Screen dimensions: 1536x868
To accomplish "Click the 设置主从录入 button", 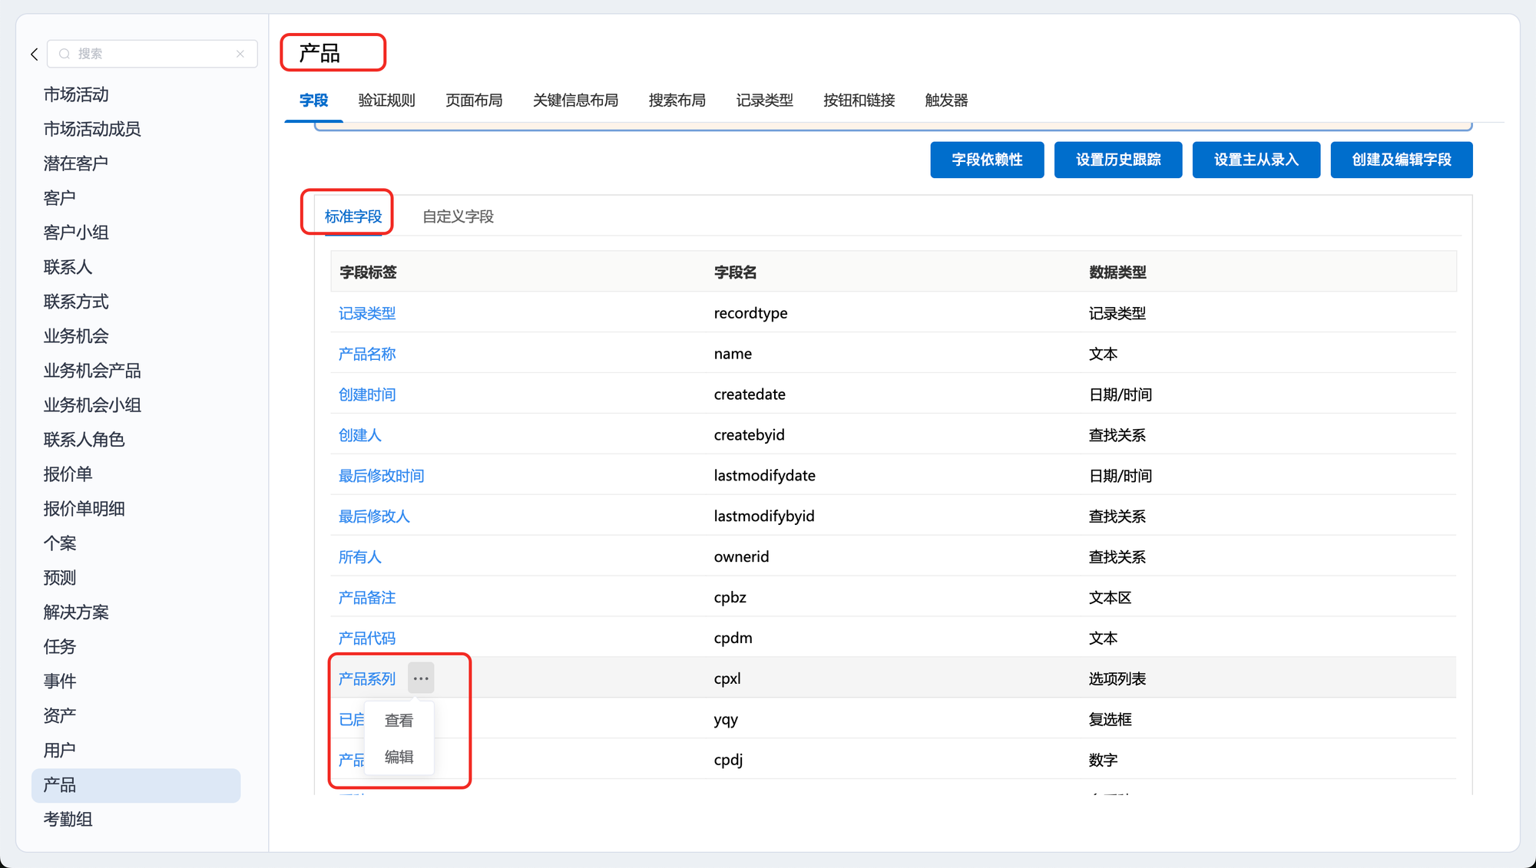I will click(x=1256, y=160).
